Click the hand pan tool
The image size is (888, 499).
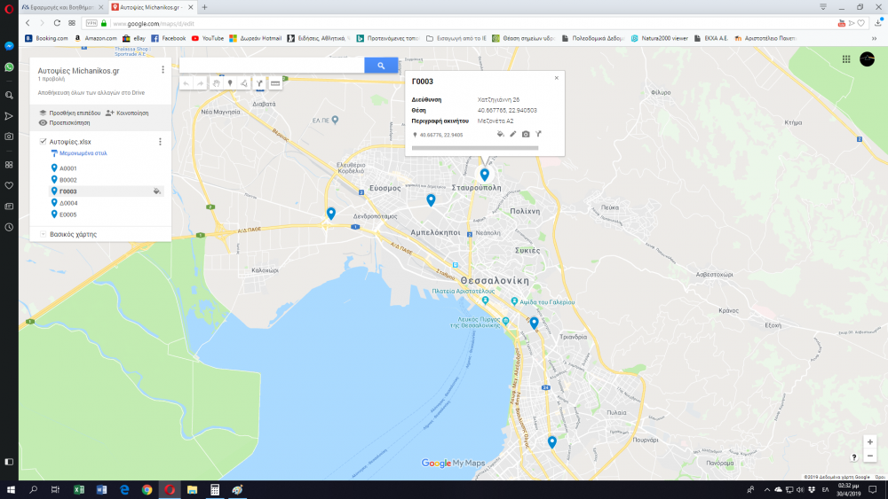tap(216, 82)
